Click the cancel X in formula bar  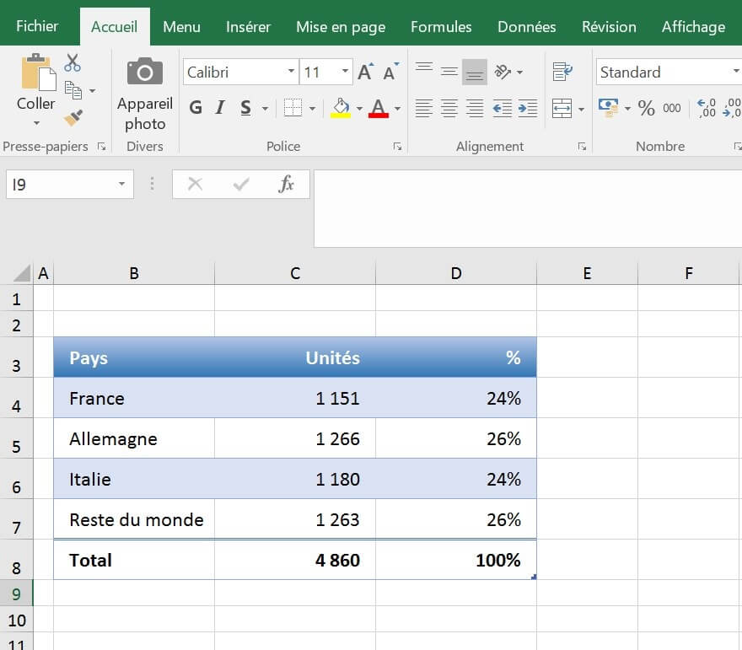pyautogui.click(x=195, y=184)
